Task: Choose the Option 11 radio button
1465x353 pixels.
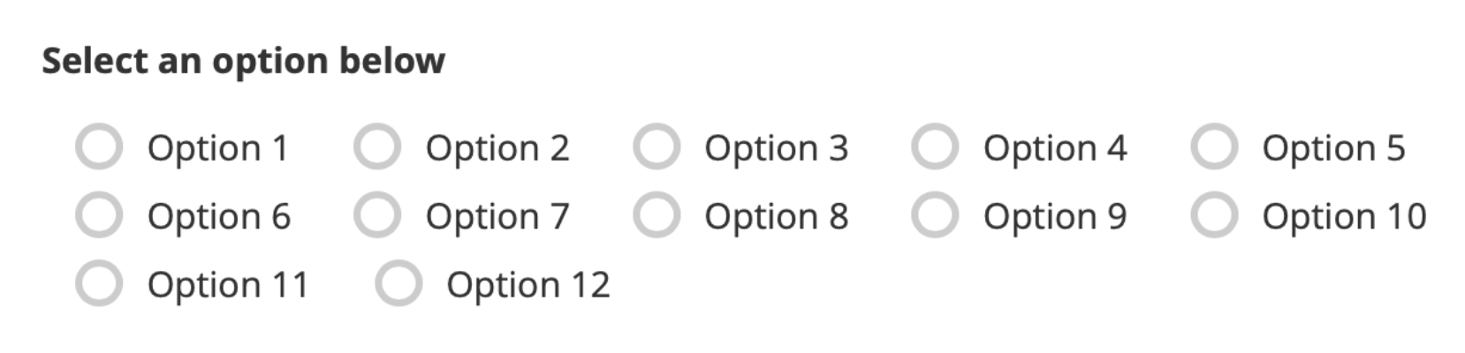Action: 98,284
